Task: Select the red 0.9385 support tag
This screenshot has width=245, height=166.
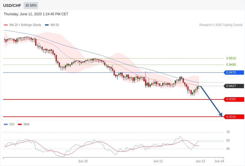Action: [234, 99]
